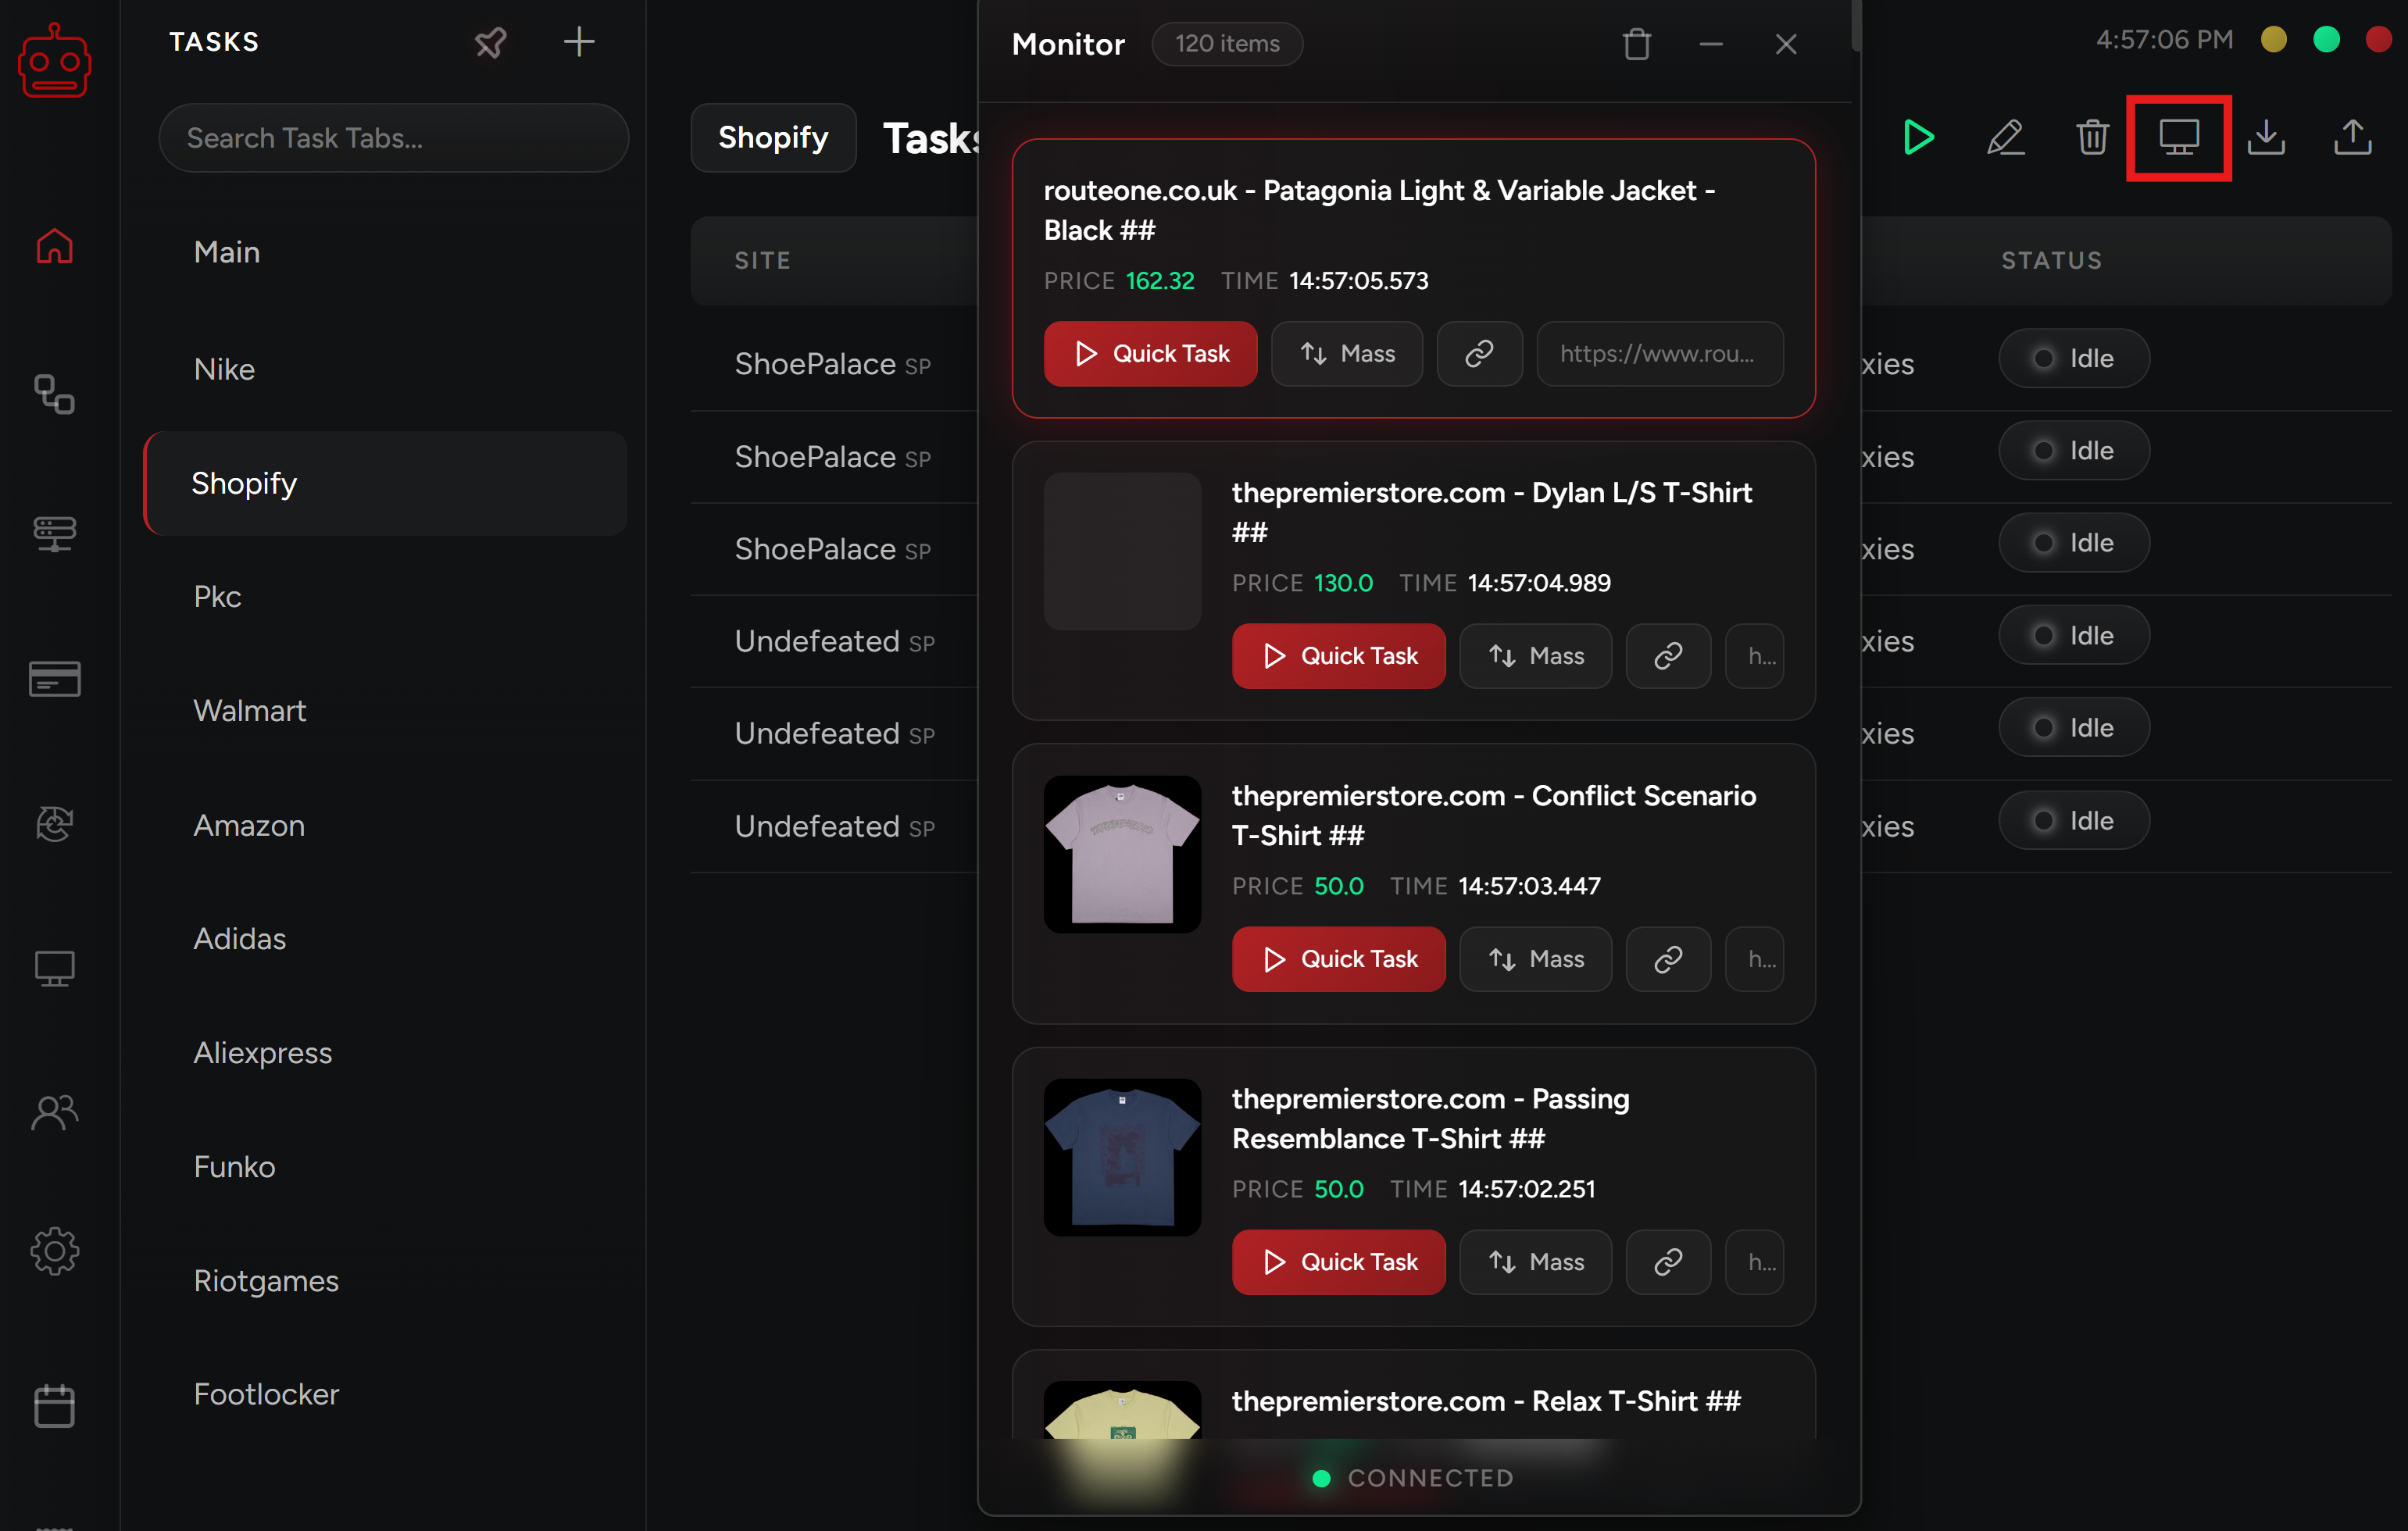
Task: Open the Walmart task tab
Action: click(249, 710)
